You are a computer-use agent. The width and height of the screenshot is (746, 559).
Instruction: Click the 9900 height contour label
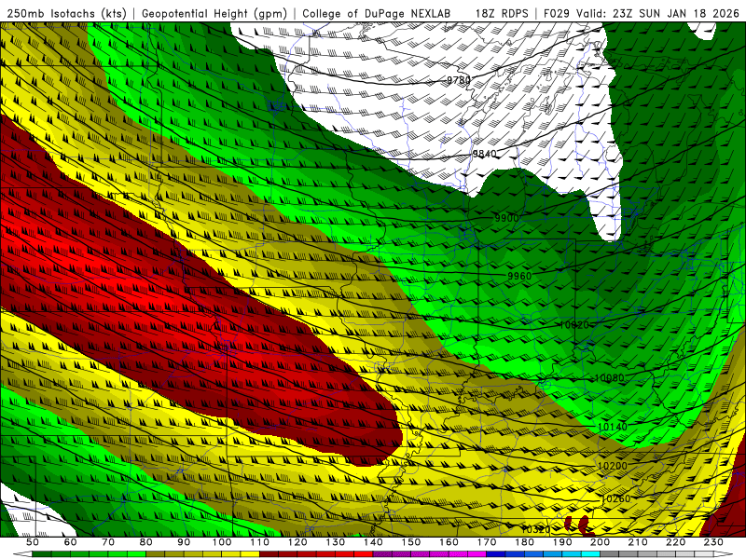tap(506, 218)
